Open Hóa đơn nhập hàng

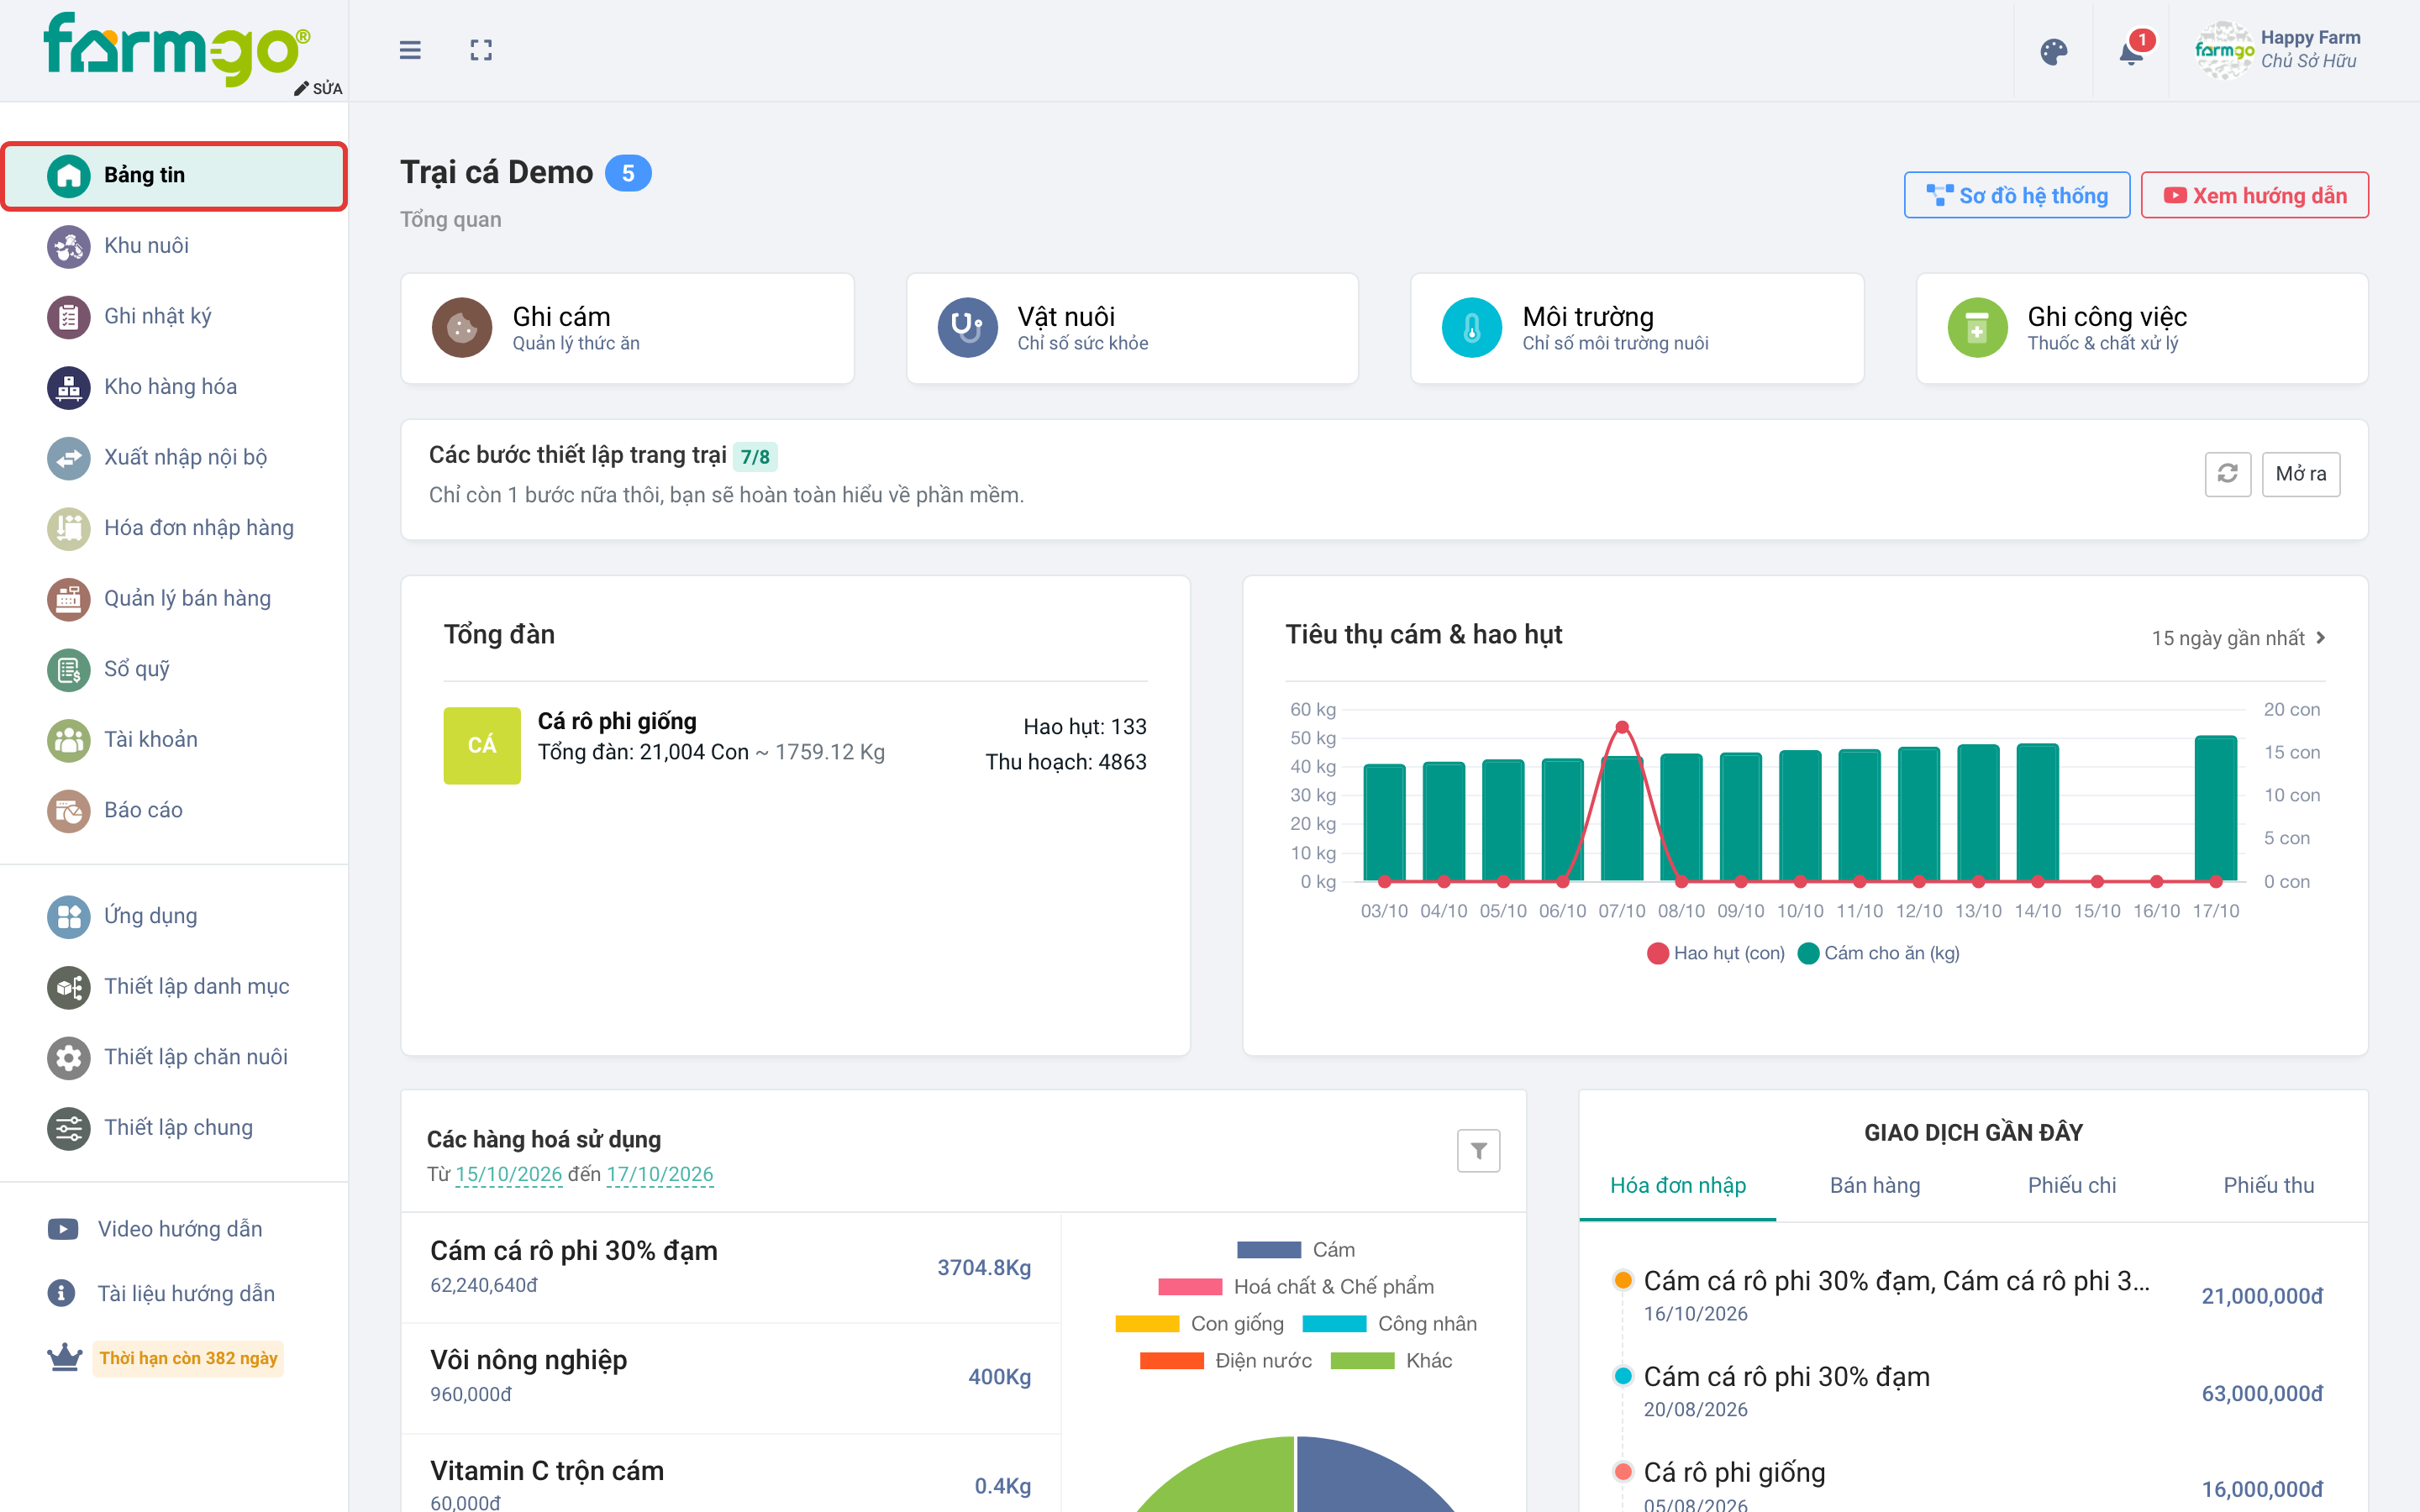coord(174,528)
